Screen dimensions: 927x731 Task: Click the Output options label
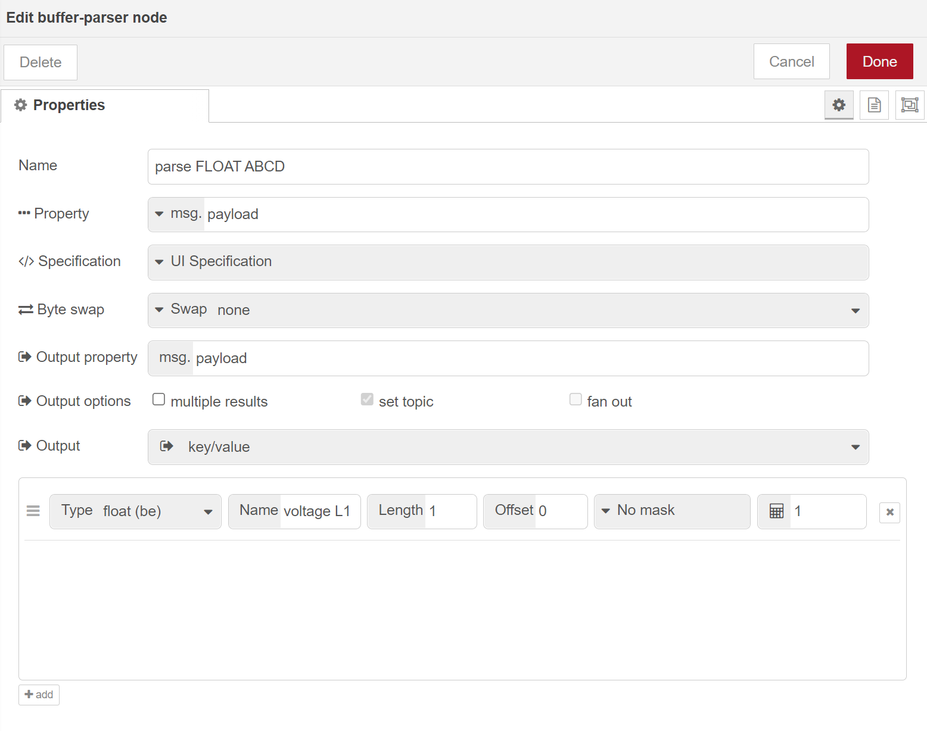tap(74, 401)
